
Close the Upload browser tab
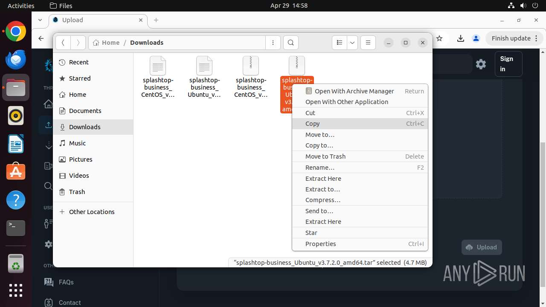(141, 20)
